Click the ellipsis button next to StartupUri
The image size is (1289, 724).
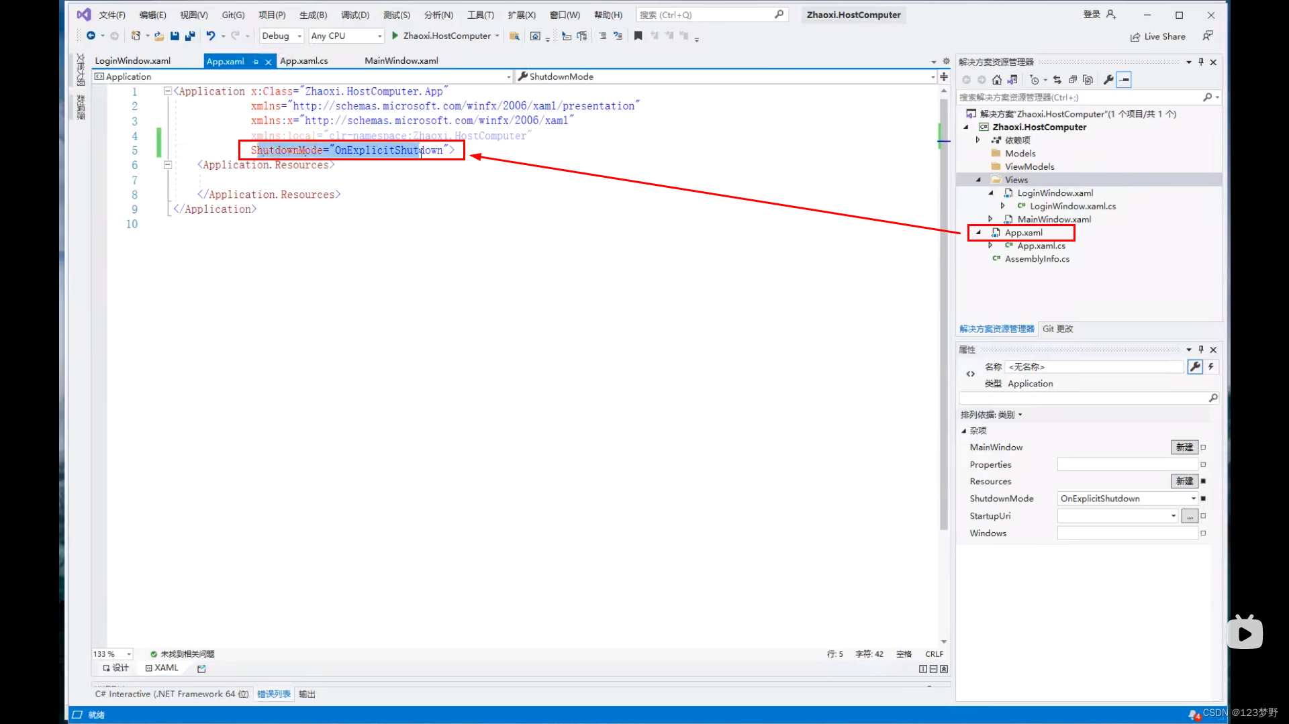(x=1190, y=516)
